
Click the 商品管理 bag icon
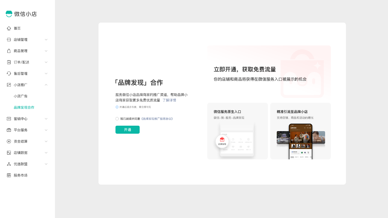(9, 51)
